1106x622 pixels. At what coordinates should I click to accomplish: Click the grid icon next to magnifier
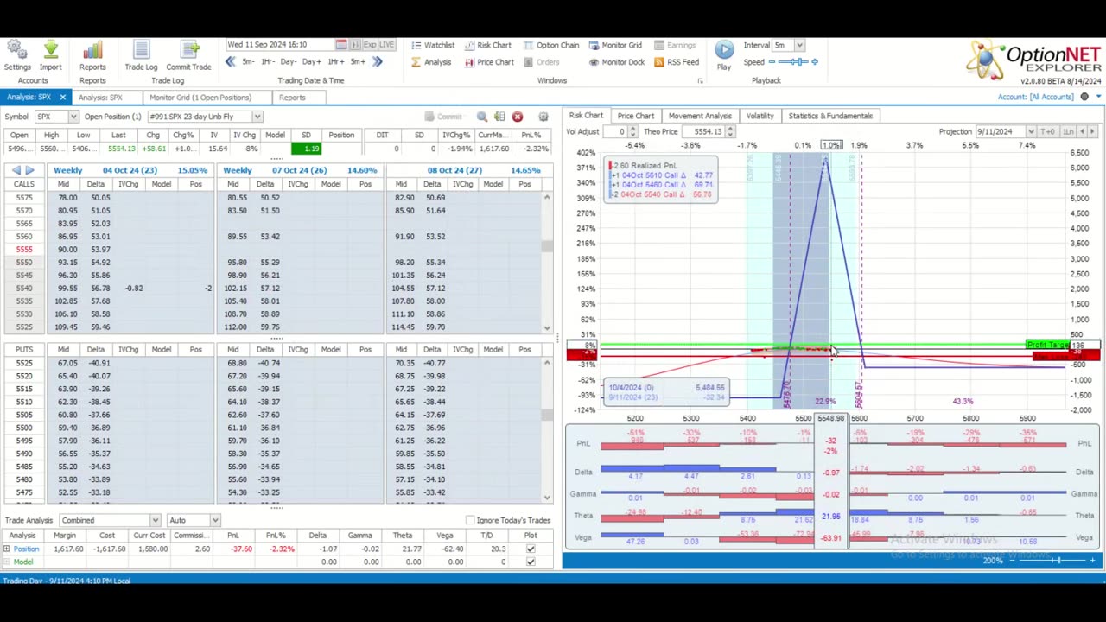pyautogui.click(x=499, y=116)
